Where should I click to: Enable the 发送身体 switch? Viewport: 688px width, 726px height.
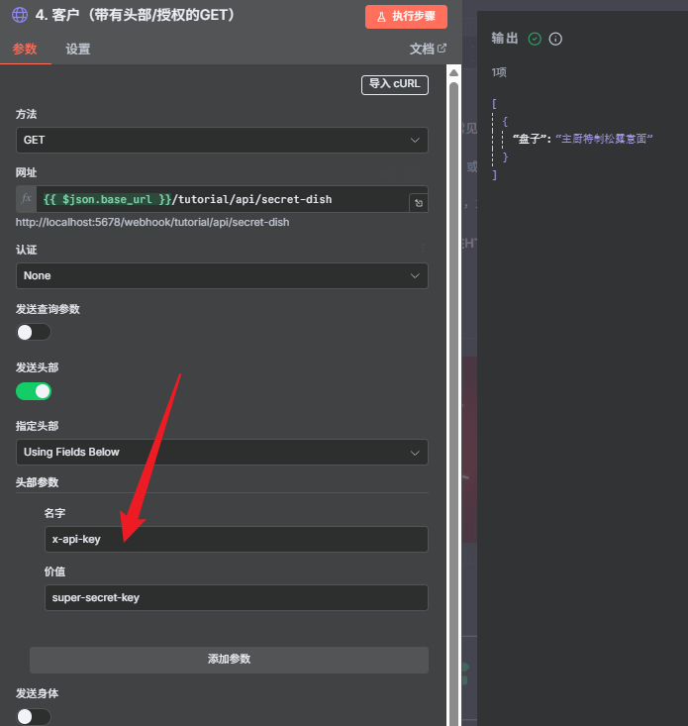pyautogui.click(x=34, y=717)
